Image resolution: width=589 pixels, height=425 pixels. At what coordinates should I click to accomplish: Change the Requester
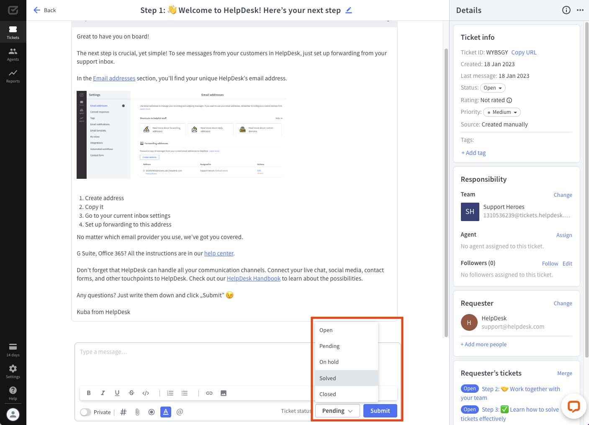coord(563,303)
